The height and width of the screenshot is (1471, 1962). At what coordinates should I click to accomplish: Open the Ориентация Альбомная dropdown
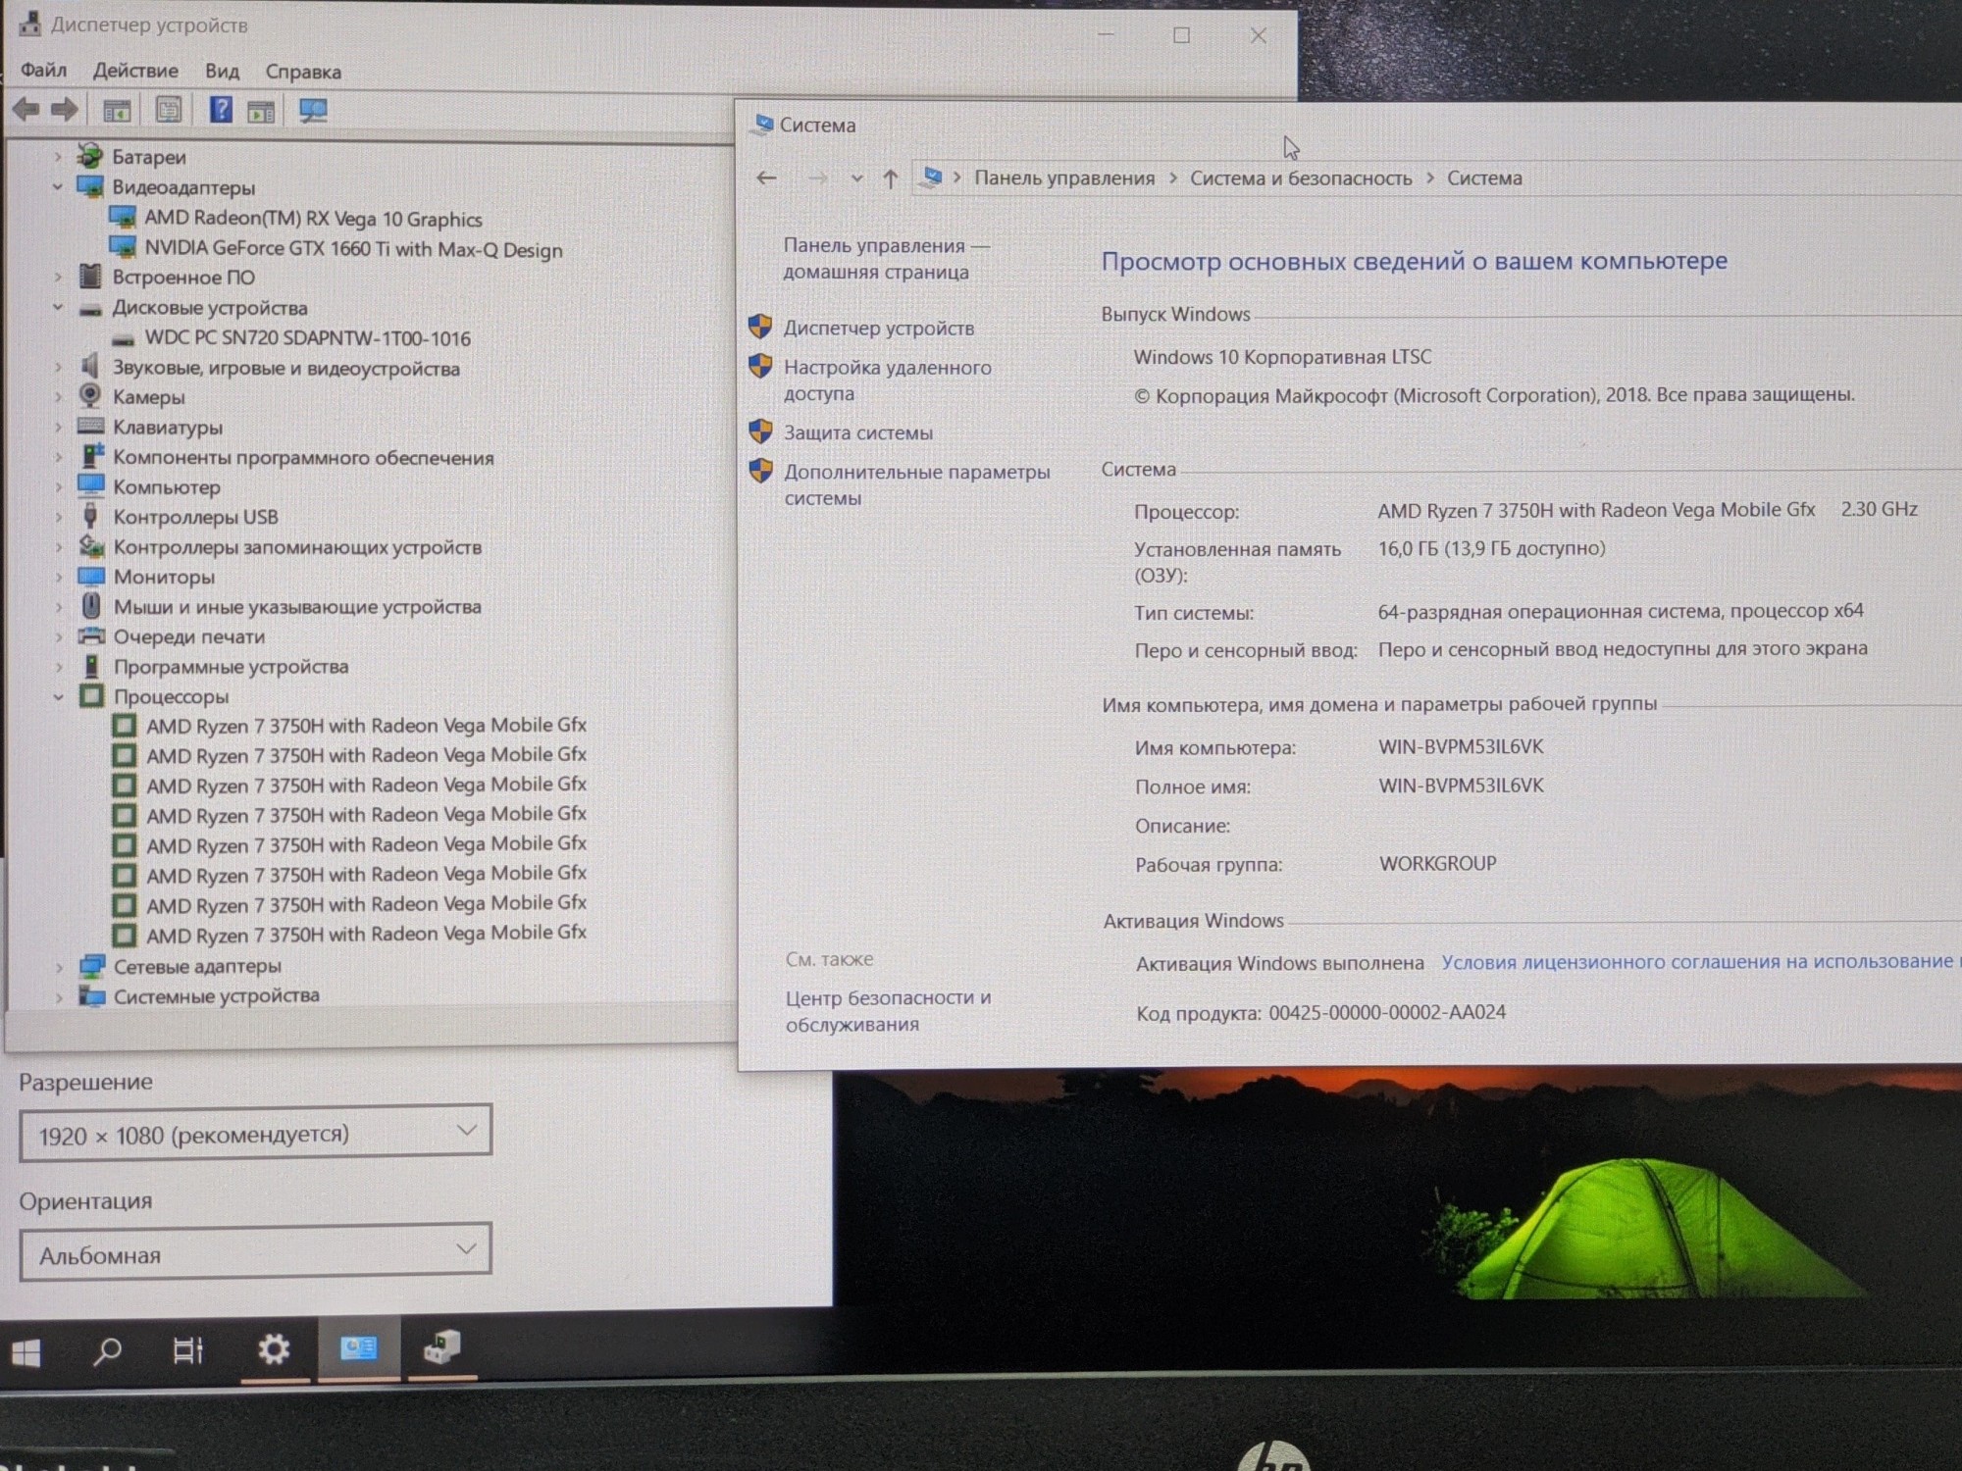(255, 1251)
